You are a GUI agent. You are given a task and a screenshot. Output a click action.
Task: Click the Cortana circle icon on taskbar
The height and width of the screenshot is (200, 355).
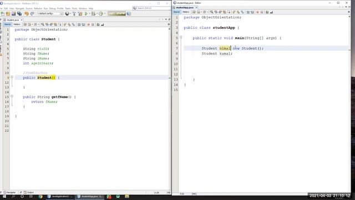[x=22, y=196]
